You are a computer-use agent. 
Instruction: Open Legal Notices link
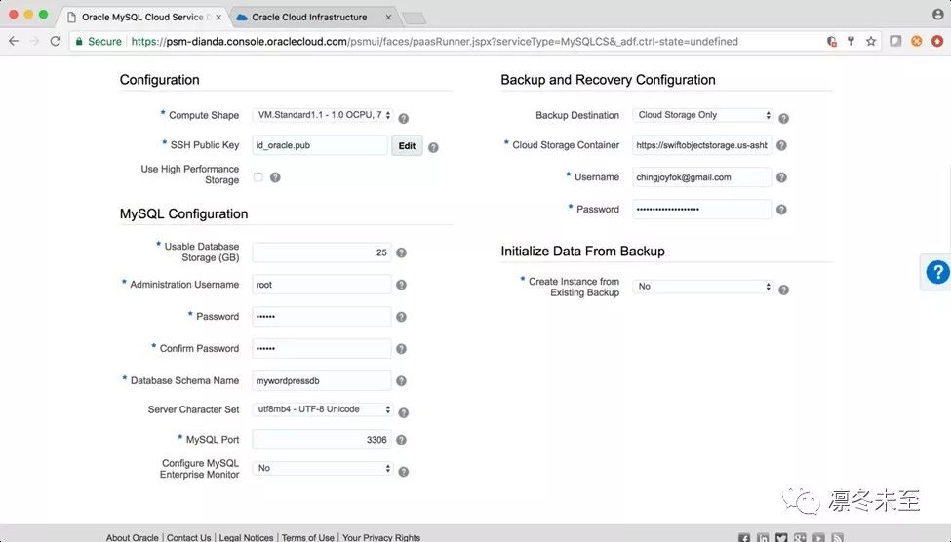[x=246, y=538]
